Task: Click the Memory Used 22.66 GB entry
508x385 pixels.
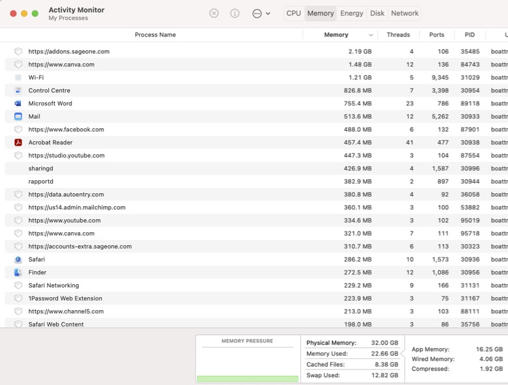Action: 352,354
